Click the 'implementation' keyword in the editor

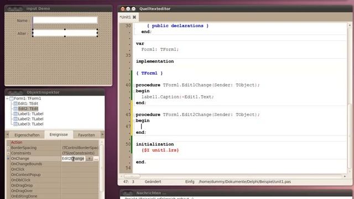(155, 61)
